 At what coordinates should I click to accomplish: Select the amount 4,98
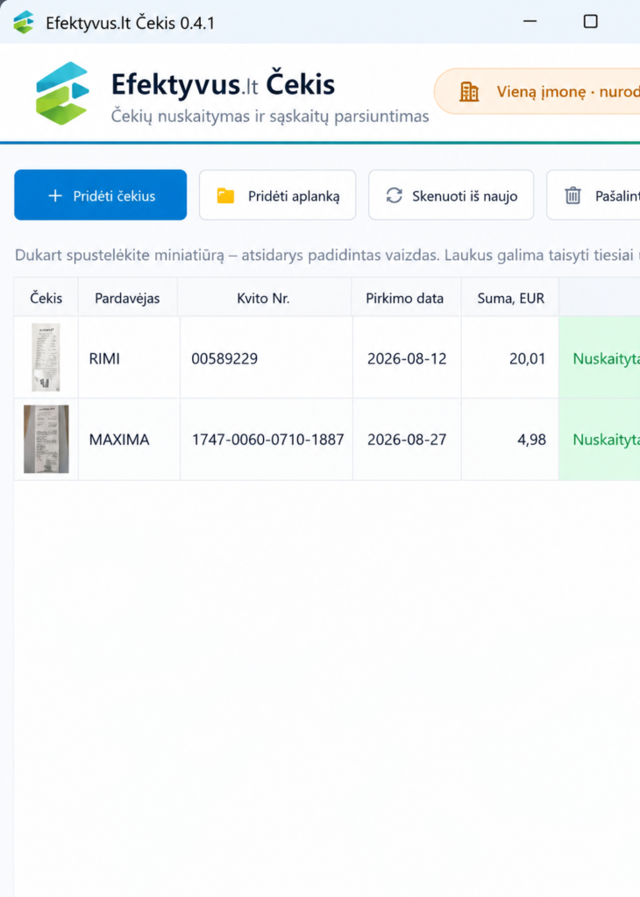tap(510, 440)
